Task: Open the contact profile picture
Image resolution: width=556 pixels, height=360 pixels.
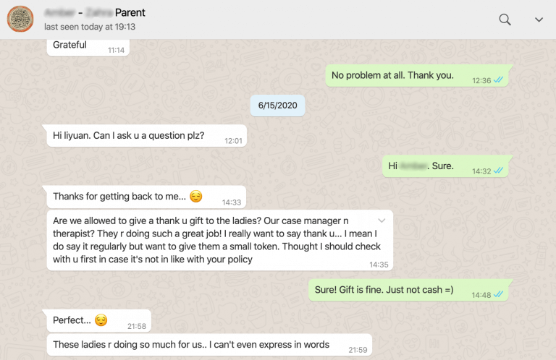Action: coord(20,19)
